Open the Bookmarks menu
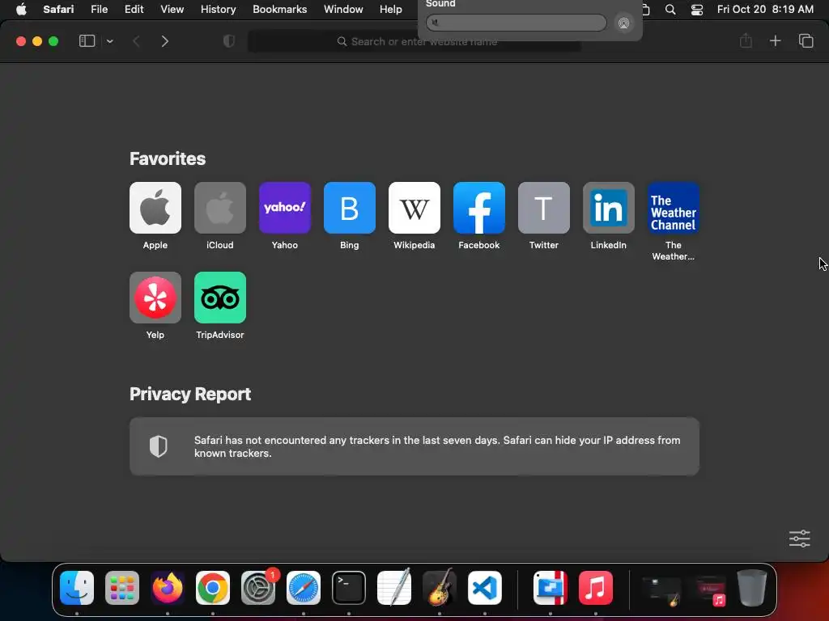Image resolution: width=829 pixels, height=621 pixels. click(279, 10)
